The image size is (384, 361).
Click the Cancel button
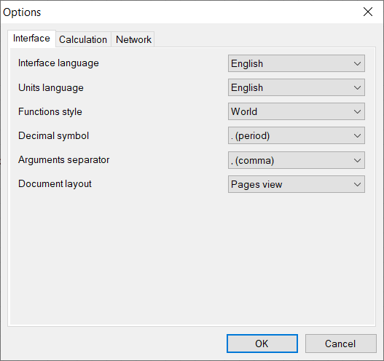(x=340, y=344)
